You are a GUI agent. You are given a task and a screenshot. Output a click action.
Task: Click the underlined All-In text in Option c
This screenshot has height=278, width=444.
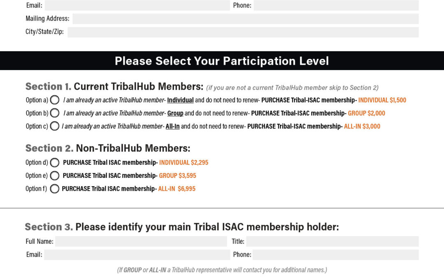172,126
